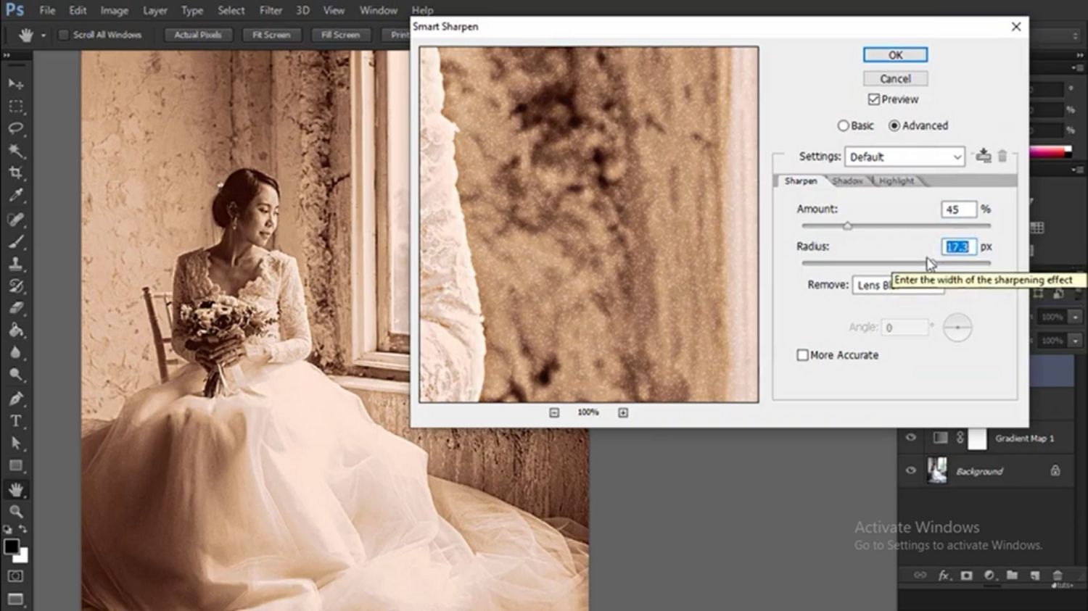Open the File menu

pos(47,10)
